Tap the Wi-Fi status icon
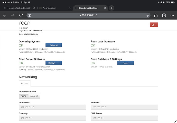 pos(159,2)
